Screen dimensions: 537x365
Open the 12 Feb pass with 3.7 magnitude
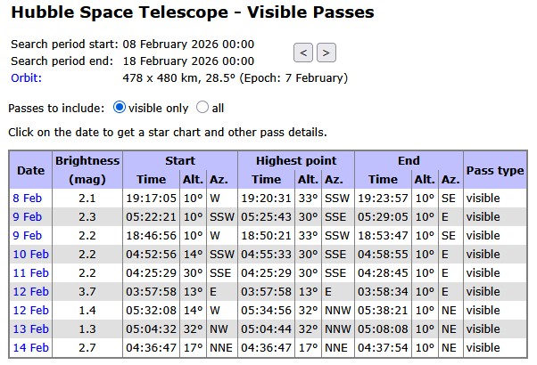(x=29, y=291)
